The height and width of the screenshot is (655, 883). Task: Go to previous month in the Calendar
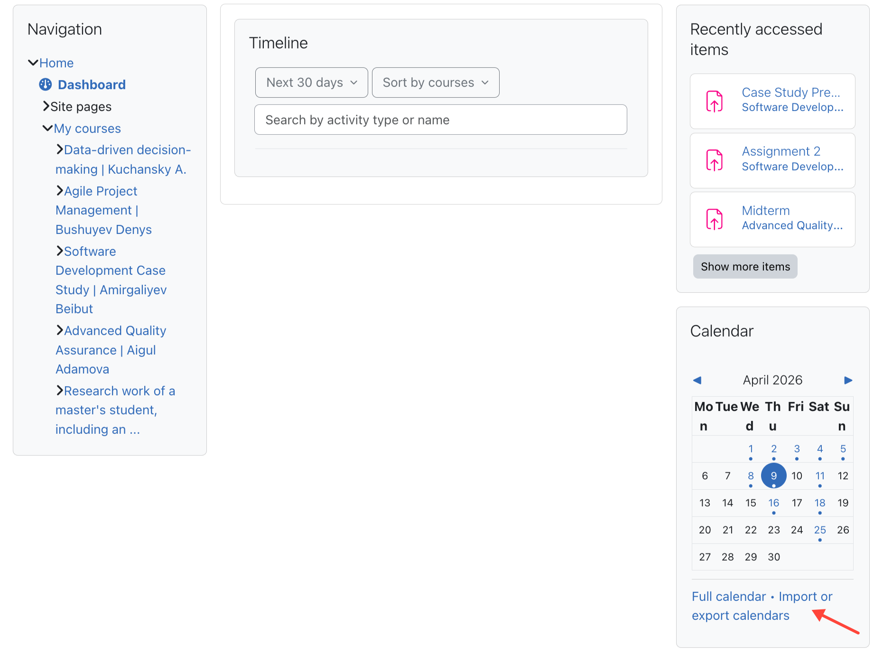(697, 380)
